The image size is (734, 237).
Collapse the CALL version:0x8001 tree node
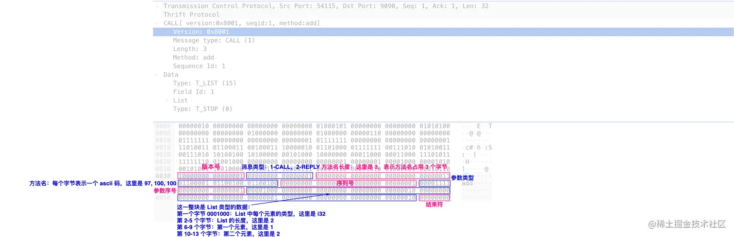(x=157, y=23)
